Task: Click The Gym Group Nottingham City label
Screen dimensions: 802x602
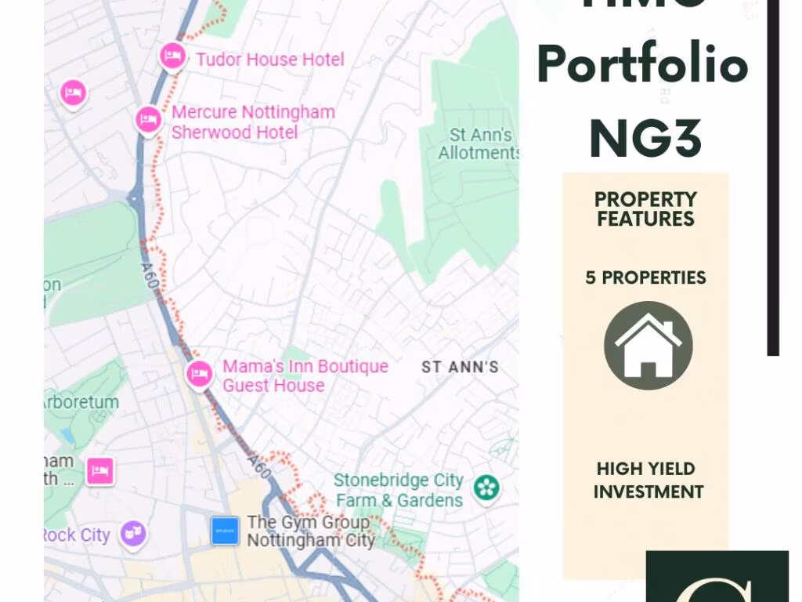Action: coord(311,531)
